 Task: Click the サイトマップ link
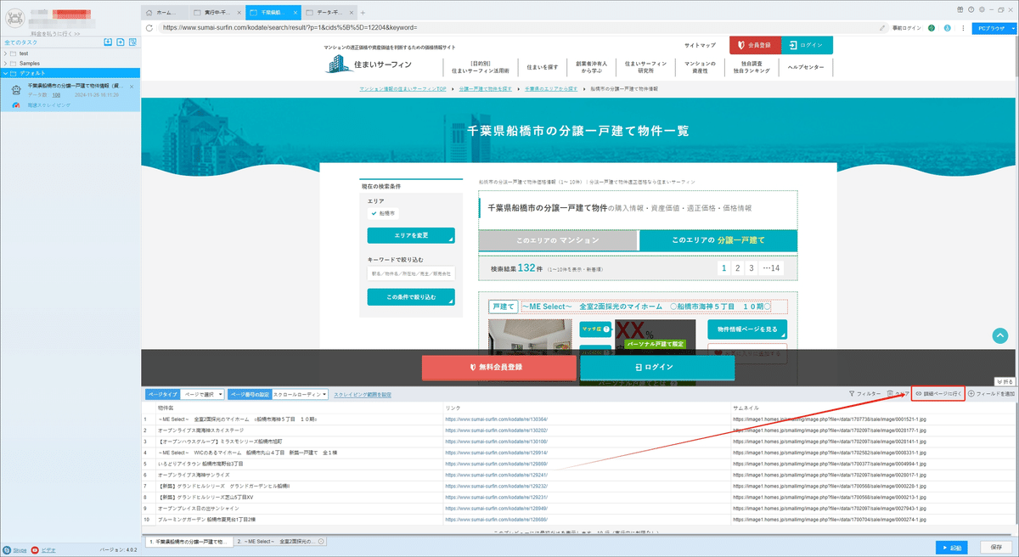[x=699, y=44]
